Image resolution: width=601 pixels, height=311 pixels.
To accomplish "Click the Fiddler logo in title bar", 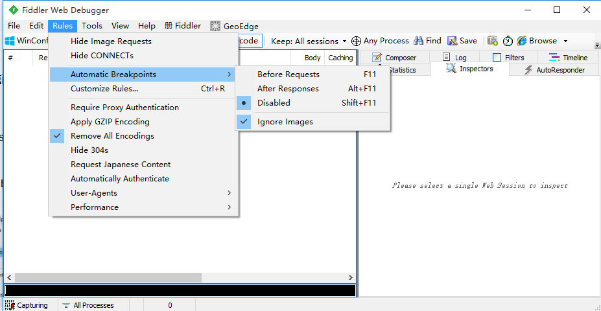I will coord(14,10).
